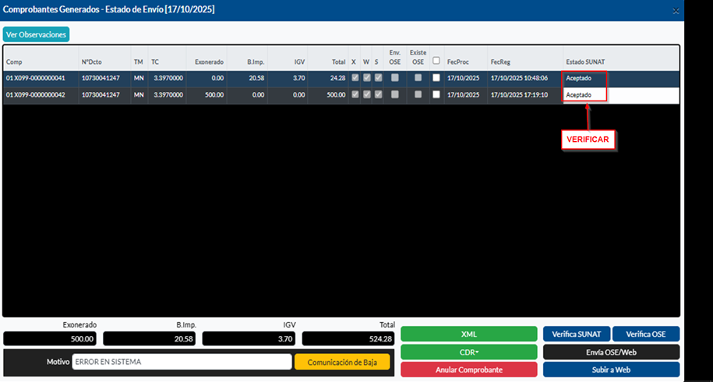Toggle Env. OSE checkbox for invoice 0000000042
The width and height of the screenshot is (713, 382).
click(395, 94)
